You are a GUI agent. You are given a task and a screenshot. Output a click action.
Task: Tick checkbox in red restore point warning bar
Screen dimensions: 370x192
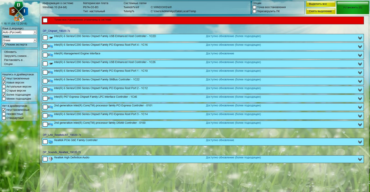[x=45, y=20]
